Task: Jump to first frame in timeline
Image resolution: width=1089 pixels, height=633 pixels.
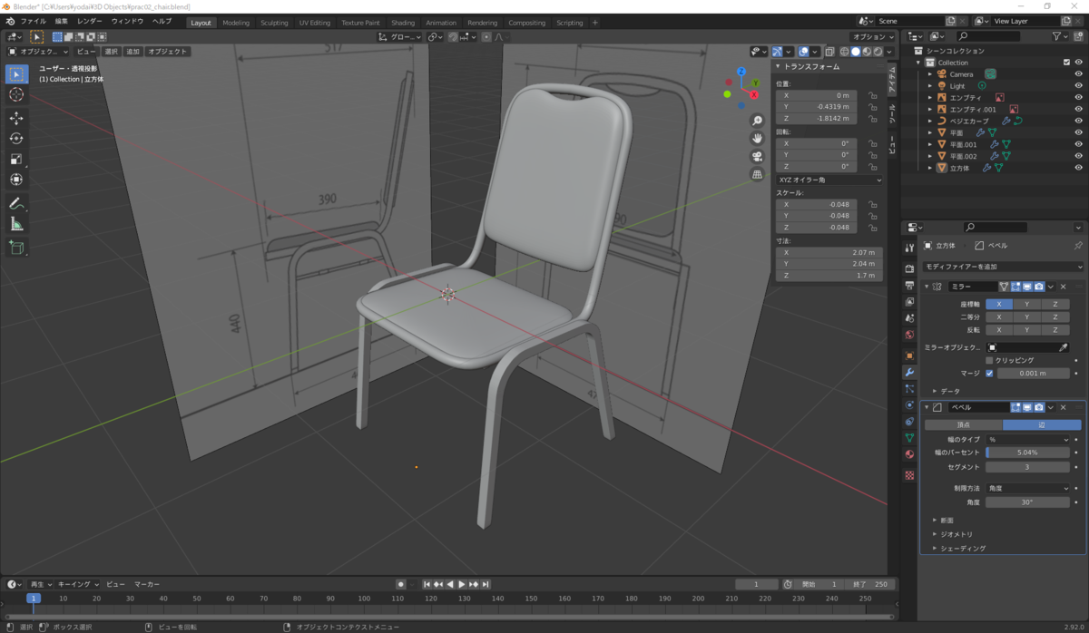Action: tap(428, 584)
